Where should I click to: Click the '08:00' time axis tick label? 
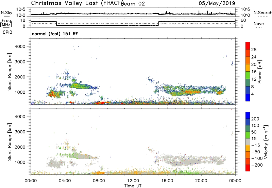tap(99, 181)
